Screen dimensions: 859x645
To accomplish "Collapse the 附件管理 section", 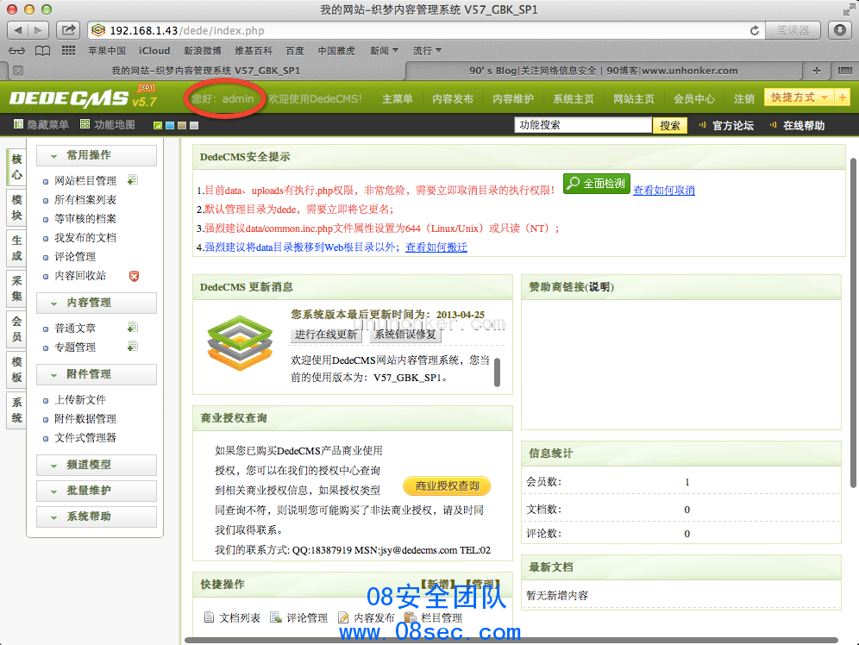I will click(97, 374).
